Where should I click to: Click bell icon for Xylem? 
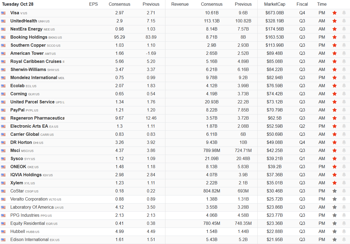pos(344,183)
